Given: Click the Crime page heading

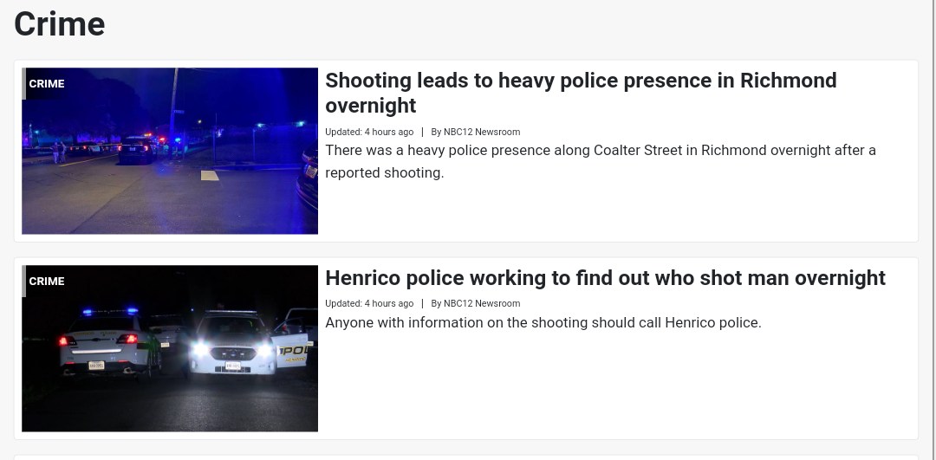Looking at the screenshot, I should pos(59,24).
